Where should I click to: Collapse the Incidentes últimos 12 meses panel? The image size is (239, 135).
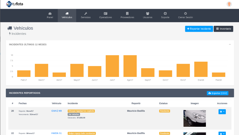pos(230,44)
